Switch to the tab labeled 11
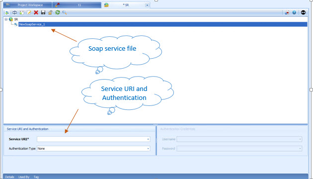The image size is (313, 179). 77,5
